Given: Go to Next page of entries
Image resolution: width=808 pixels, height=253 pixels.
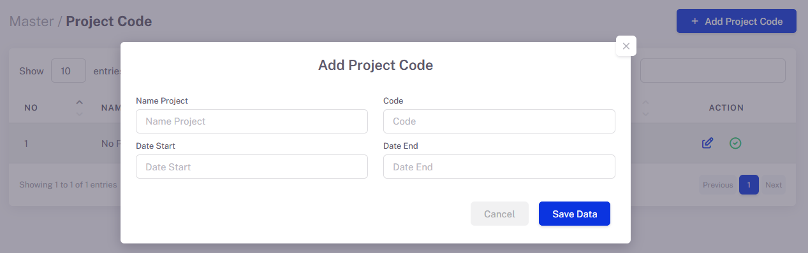Looking at the screenshot, I should click(x=774, y=185).
